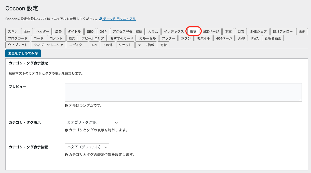This screenshot has width=311, height=173.
Task: Click the プレビュー label
Action: (18, 86)
